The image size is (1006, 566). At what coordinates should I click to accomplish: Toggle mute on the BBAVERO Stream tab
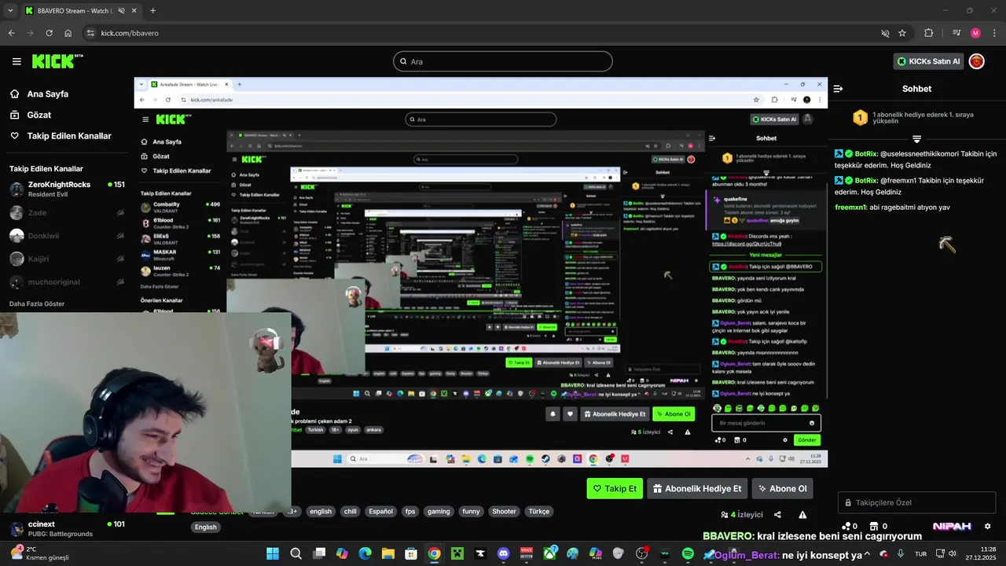pos(121,11)
